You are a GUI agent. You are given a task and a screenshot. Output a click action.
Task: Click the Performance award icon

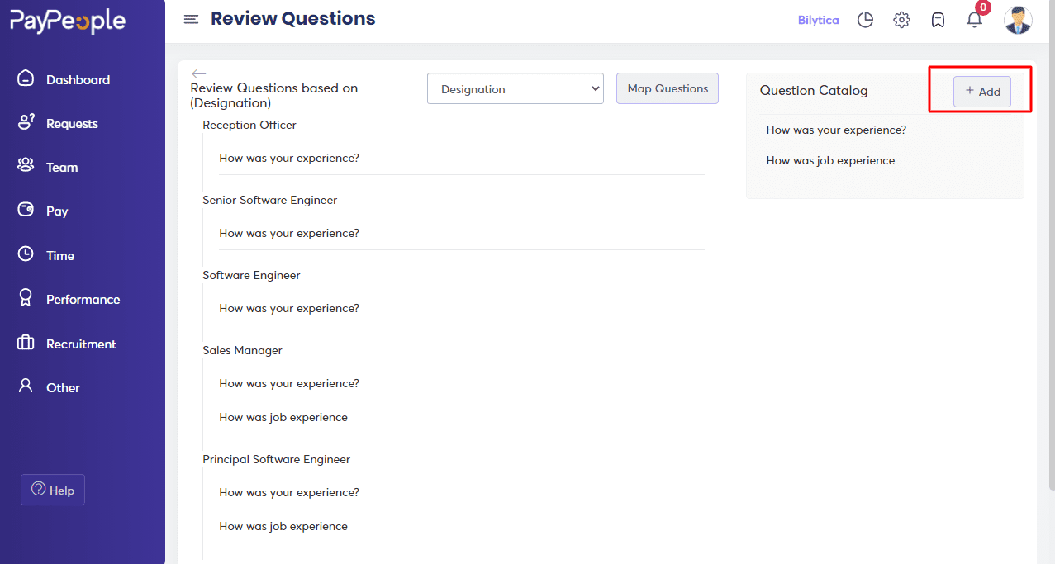pyautogui.click(x=26, y=298)
